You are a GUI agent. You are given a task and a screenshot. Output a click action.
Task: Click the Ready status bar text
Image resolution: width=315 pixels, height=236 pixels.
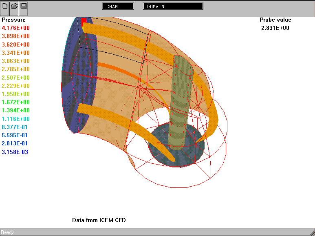7,232
